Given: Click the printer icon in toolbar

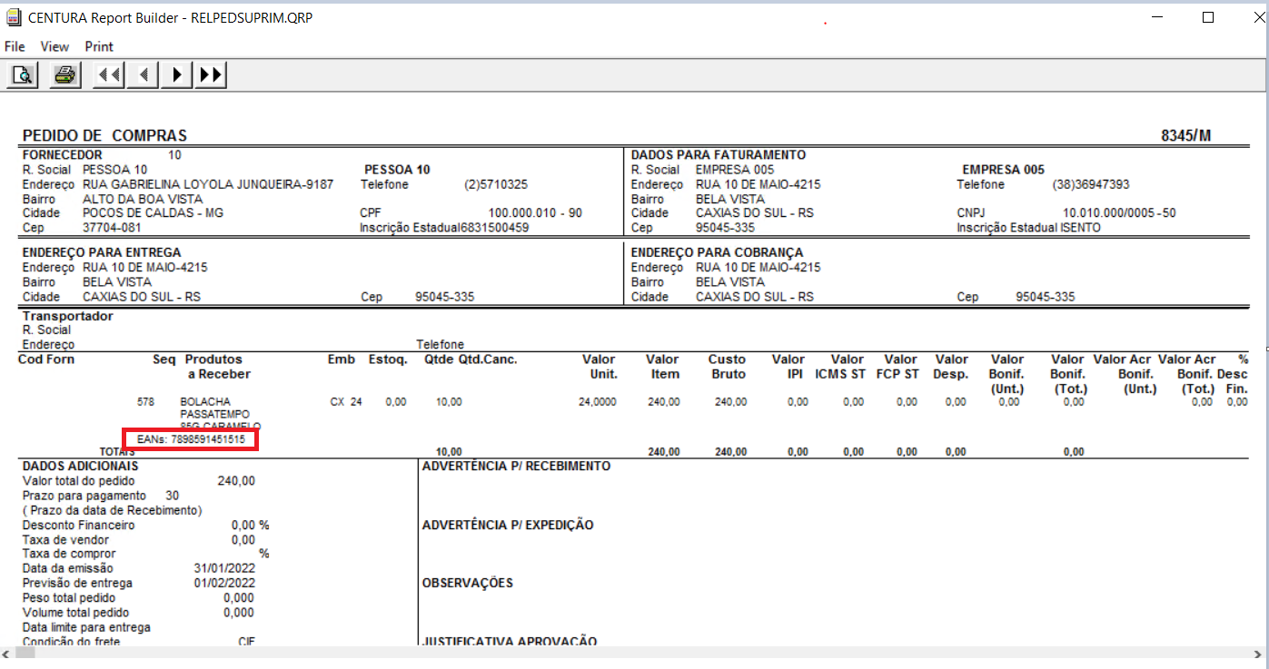Looking at the screenshot, I should coord(64,75).
